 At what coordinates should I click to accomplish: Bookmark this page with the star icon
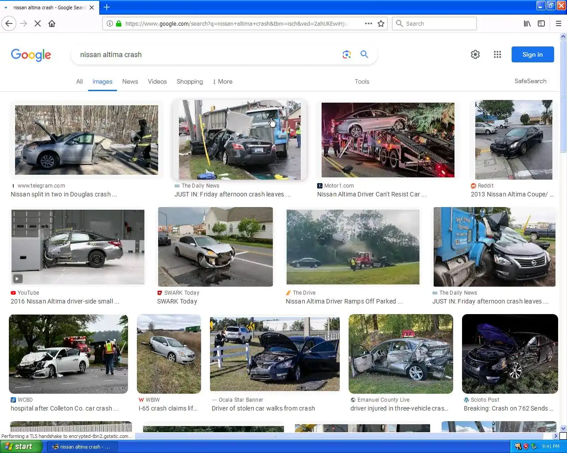point(381,23)
